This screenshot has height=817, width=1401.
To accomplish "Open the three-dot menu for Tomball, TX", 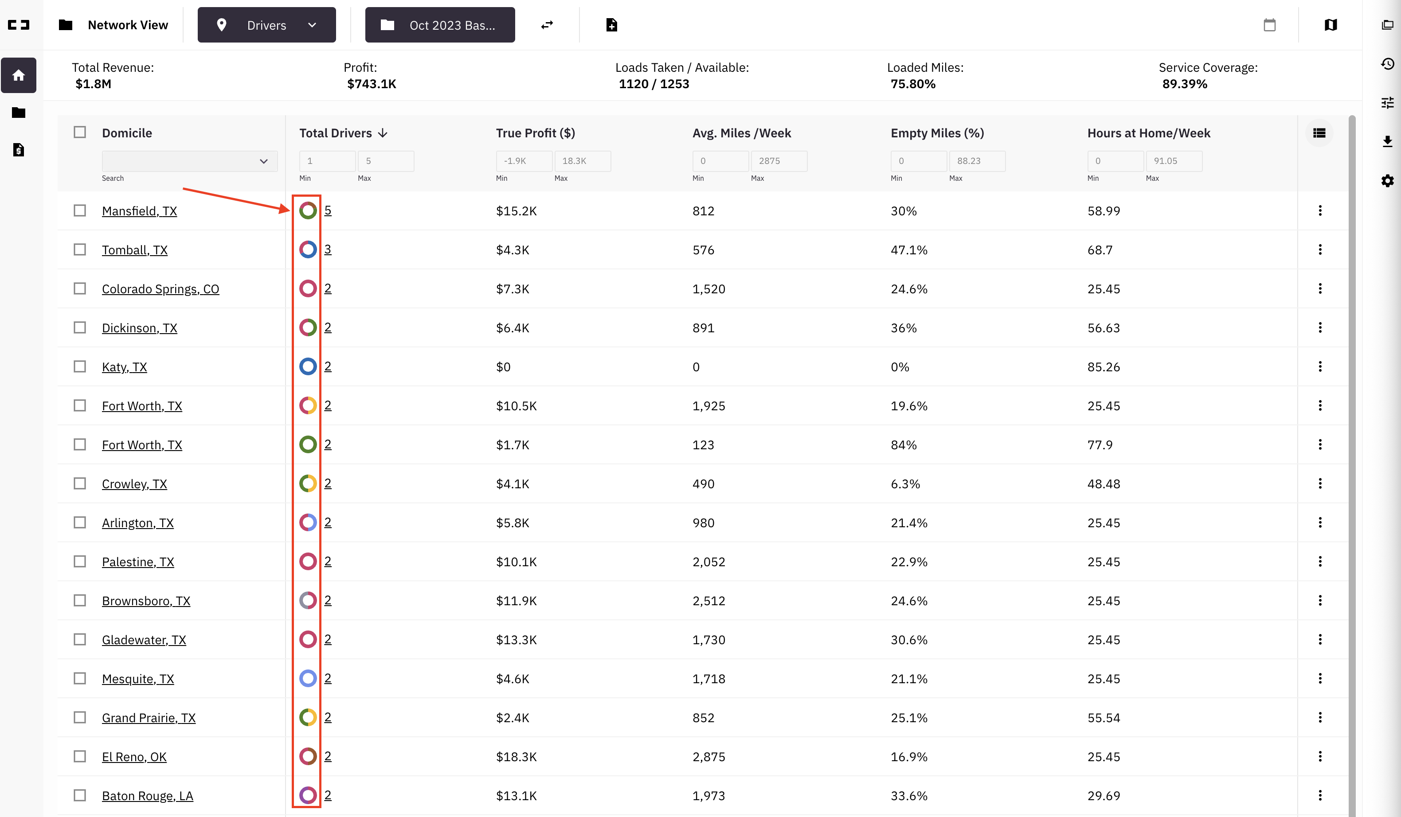I will pyautogui.click(x=1320, y=249).
